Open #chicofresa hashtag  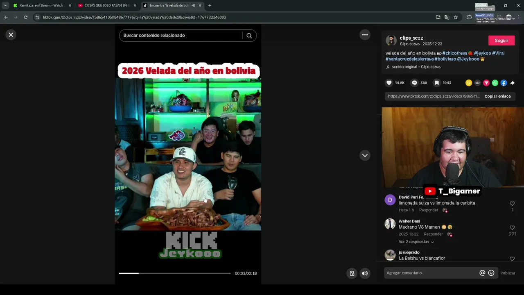click(x=454, y=53)
